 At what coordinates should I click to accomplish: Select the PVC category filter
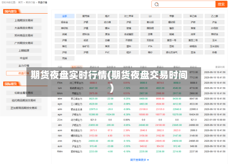point(107,52)
